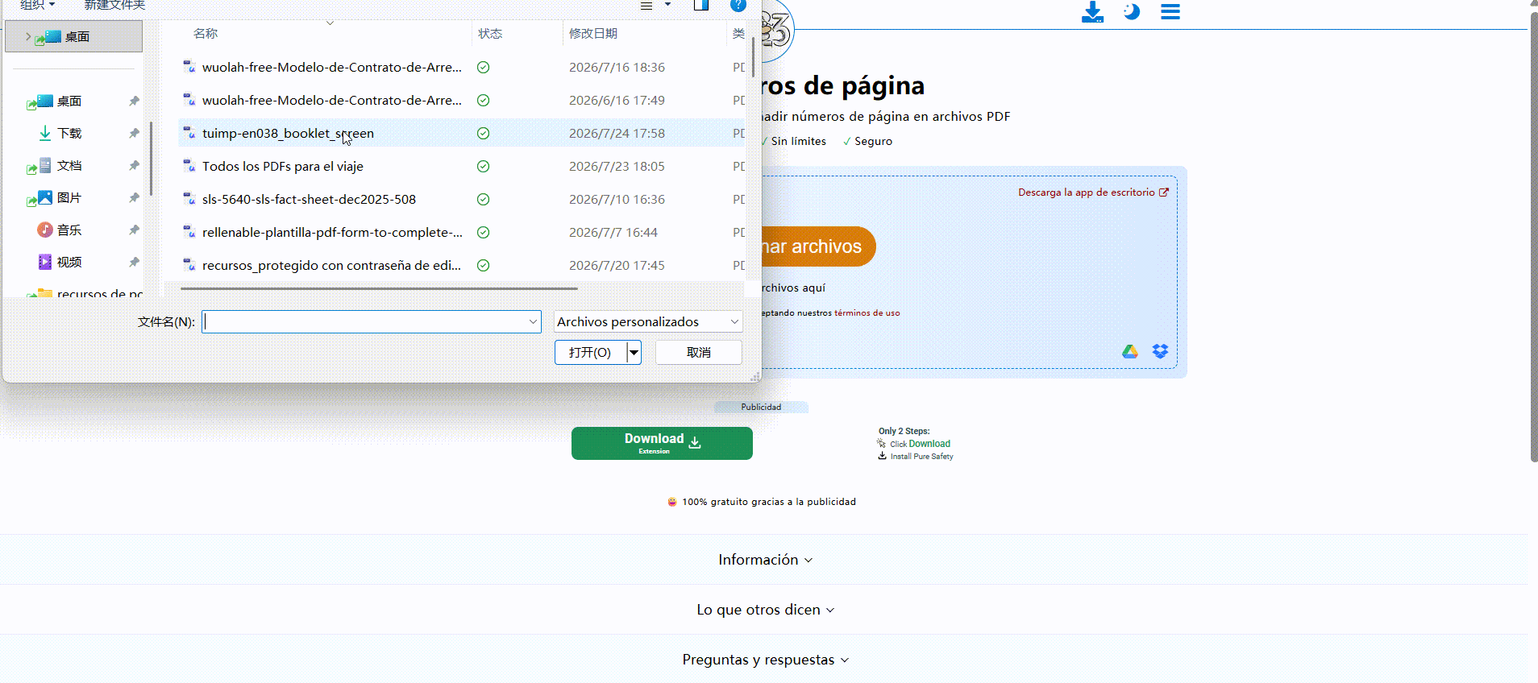This screenshot has height=683, width=1538.
Task: Click sync status icon for rellenable-plantilla file
Action: click(483, 232)
